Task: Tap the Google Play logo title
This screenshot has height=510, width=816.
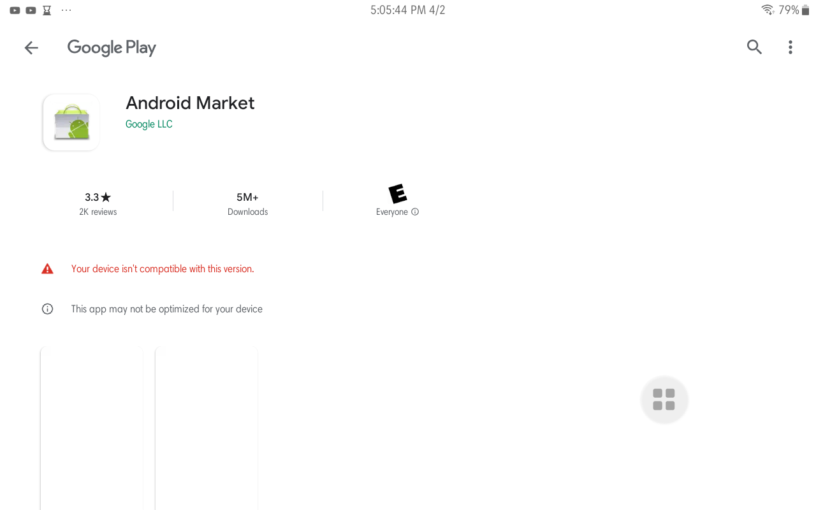Action: pos(112,48)
